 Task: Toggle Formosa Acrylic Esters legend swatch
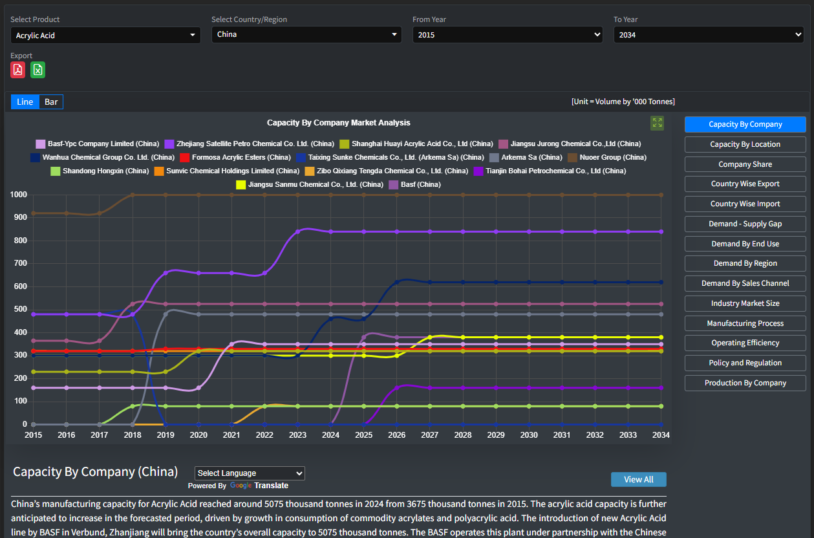click(x=185, y=158)
